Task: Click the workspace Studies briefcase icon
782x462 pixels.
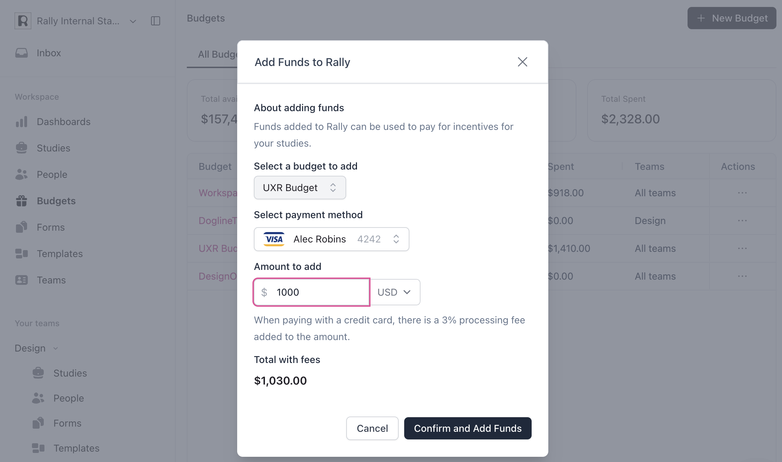Action: (22, 148)
